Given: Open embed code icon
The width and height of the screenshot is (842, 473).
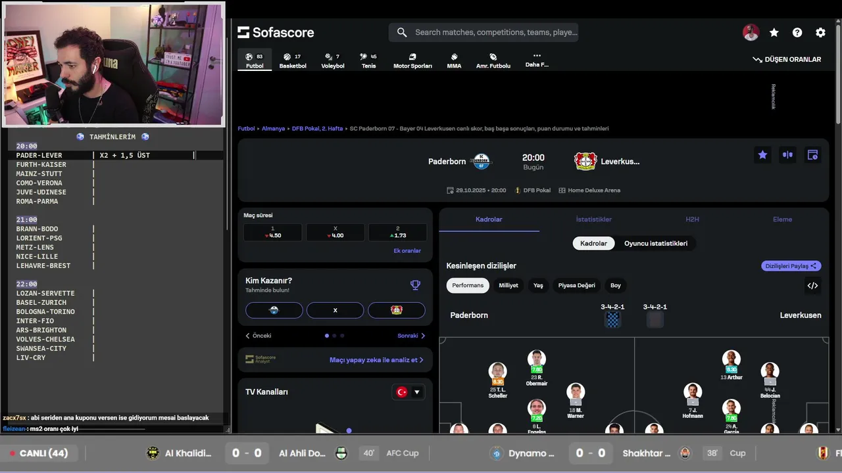Looking at the screenshot, I should tap(812, 285).
